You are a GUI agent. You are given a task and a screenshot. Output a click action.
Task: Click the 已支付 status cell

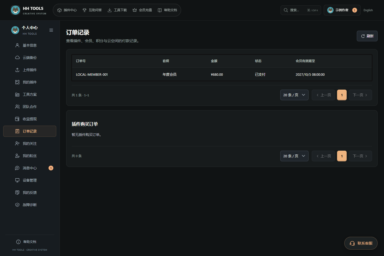[x=260, y=75]
